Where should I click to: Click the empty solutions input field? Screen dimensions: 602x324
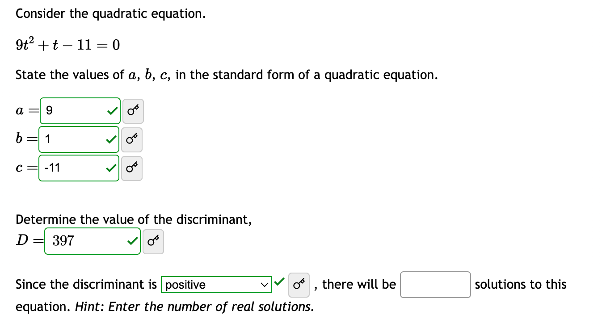[435, 285]
